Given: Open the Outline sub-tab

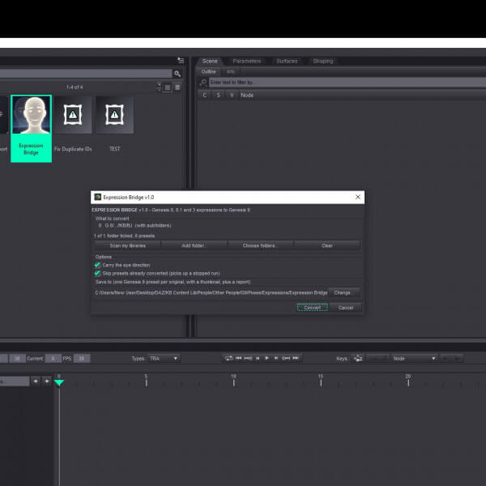Looking at the screenshot, I should [208, 71].
